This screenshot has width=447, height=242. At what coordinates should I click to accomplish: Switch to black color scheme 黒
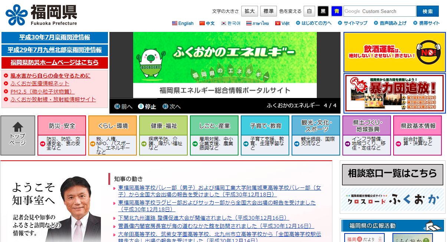click(323, 11)
